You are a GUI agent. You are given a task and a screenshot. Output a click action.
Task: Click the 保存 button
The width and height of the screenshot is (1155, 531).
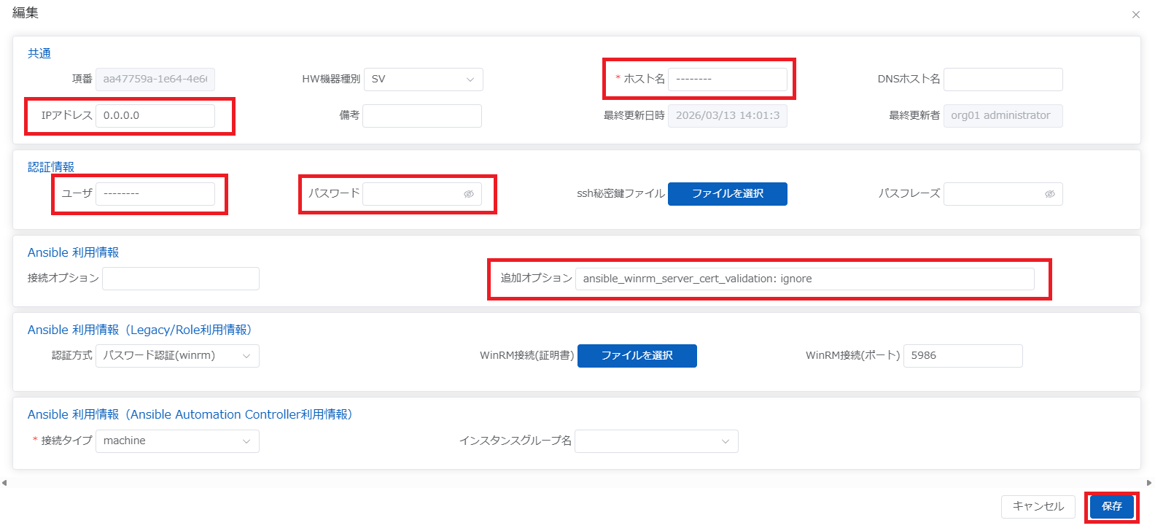(1112, 506)
